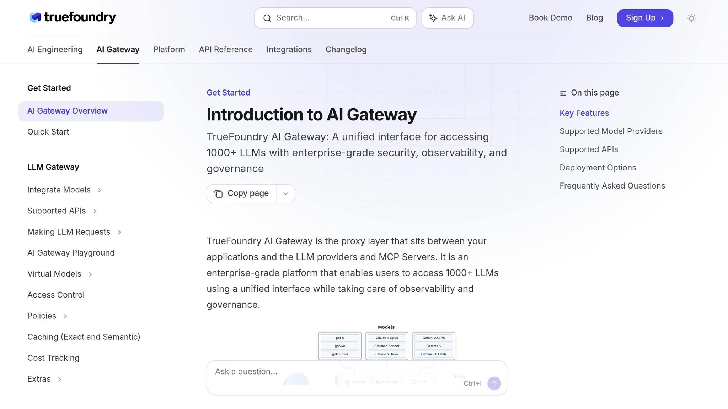Open Access Control page
728x409 pixels.
[56, 295]
